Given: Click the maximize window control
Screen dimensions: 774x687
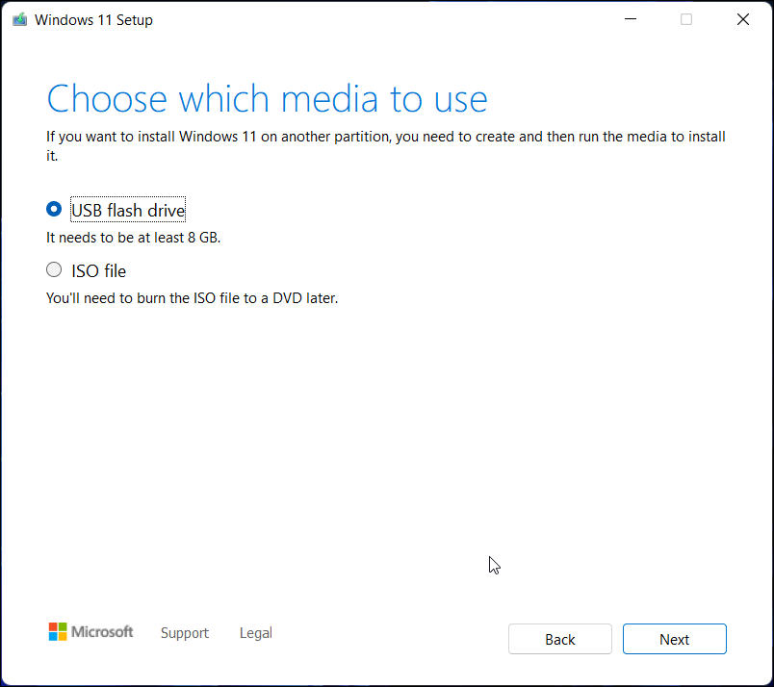Looking at the screenshot, I should (685, 18).
